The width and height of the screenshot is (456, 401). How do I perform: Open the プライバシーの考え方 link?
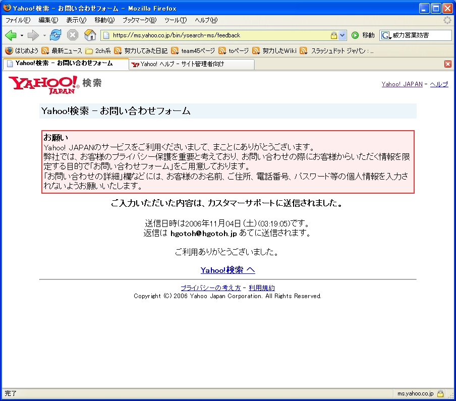point(211,288)
